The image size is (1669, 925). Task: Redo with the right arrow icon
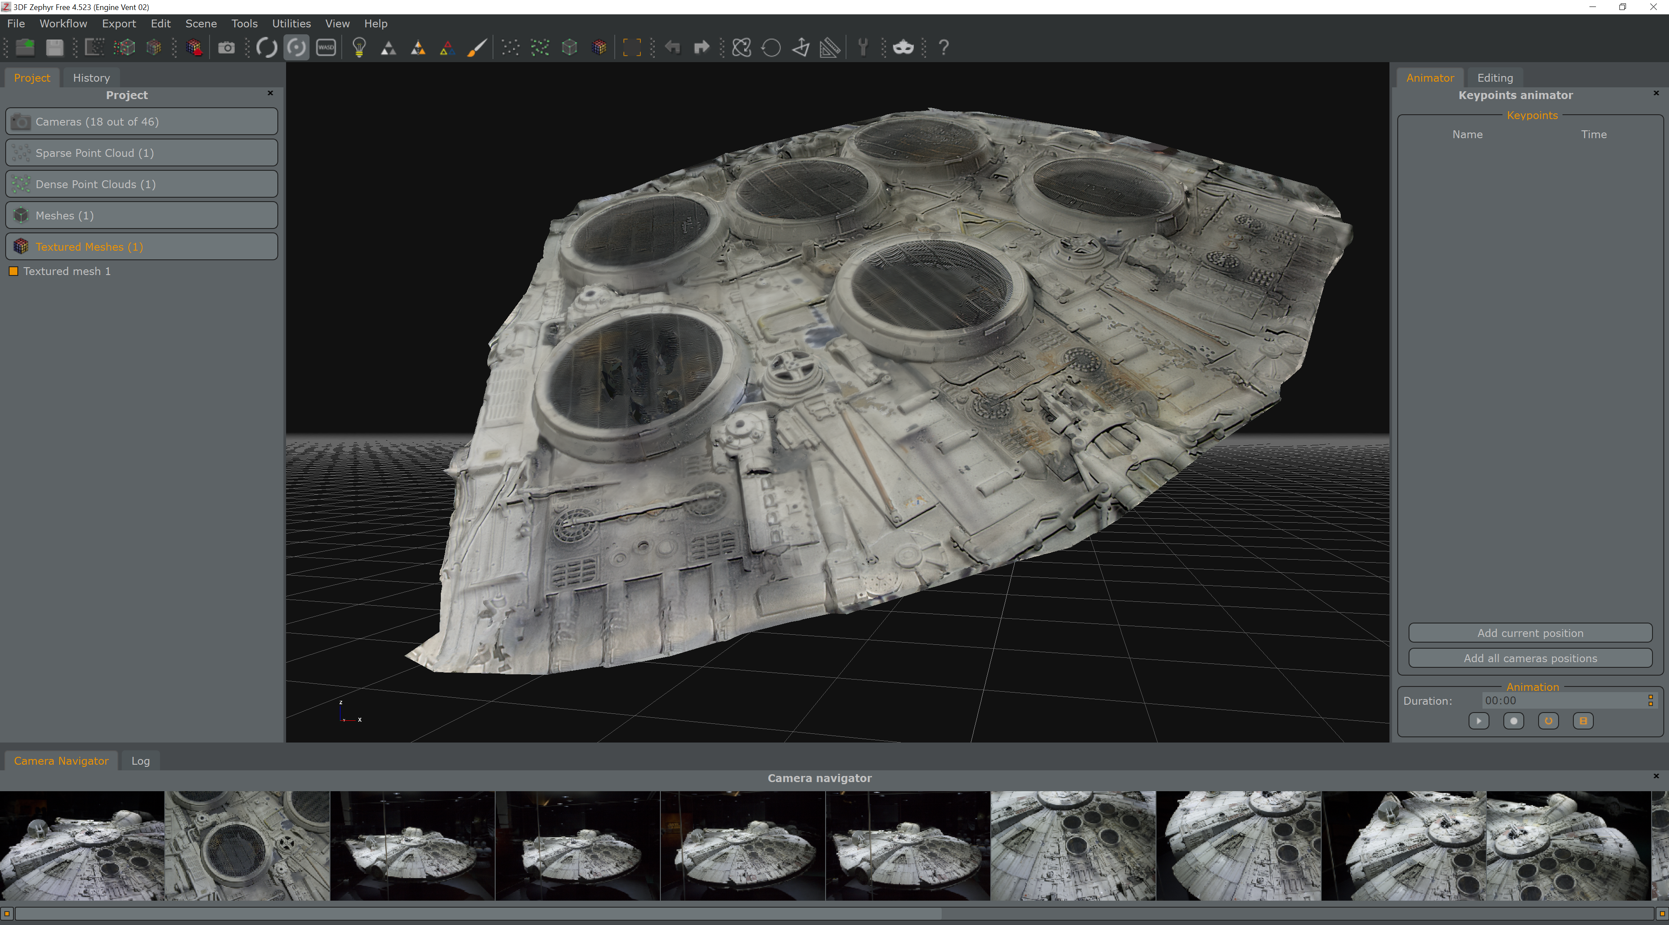[702, 47]
